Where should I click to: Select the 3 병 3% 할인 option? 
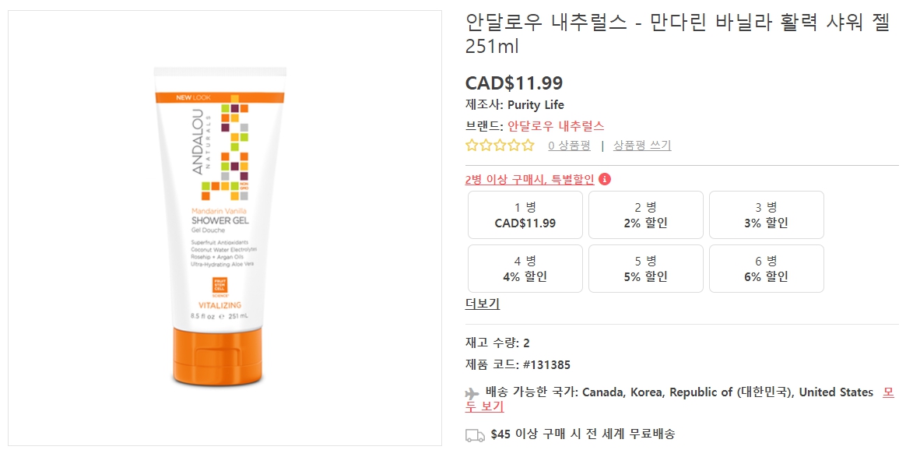tap(767, 215)
